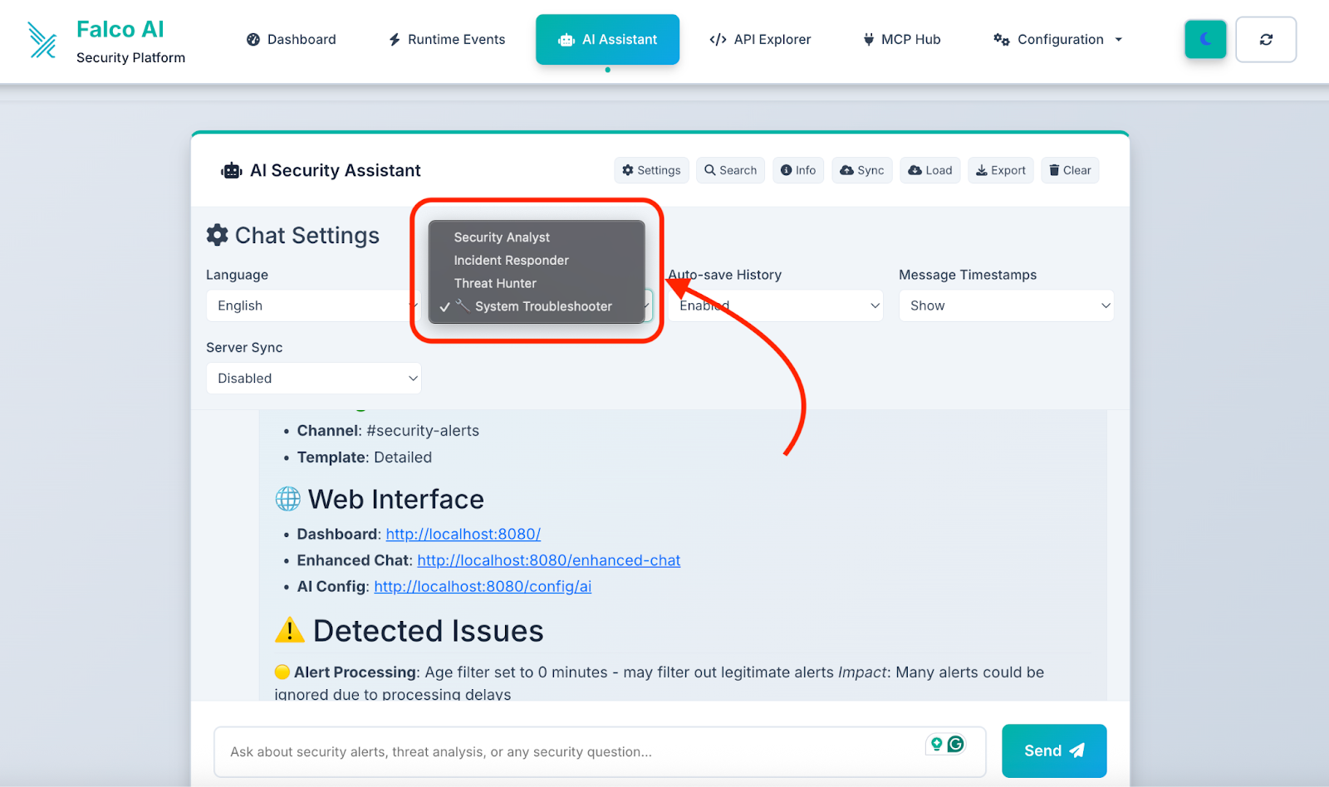1329x787 pixels.
Task: Open the Auto-save History dropdown
Action: (775, 306)
